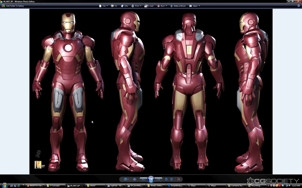Switch to Mark7 folder window
302x188 pixels.
click(95, 185)
